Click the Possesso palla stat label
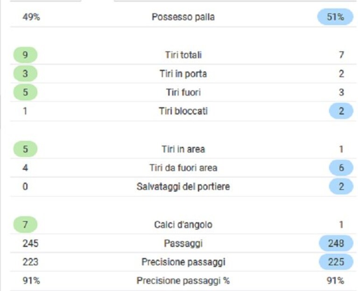The height and width of the screenshot is (291, 358). pyautogui.click(x=183, y=17)
